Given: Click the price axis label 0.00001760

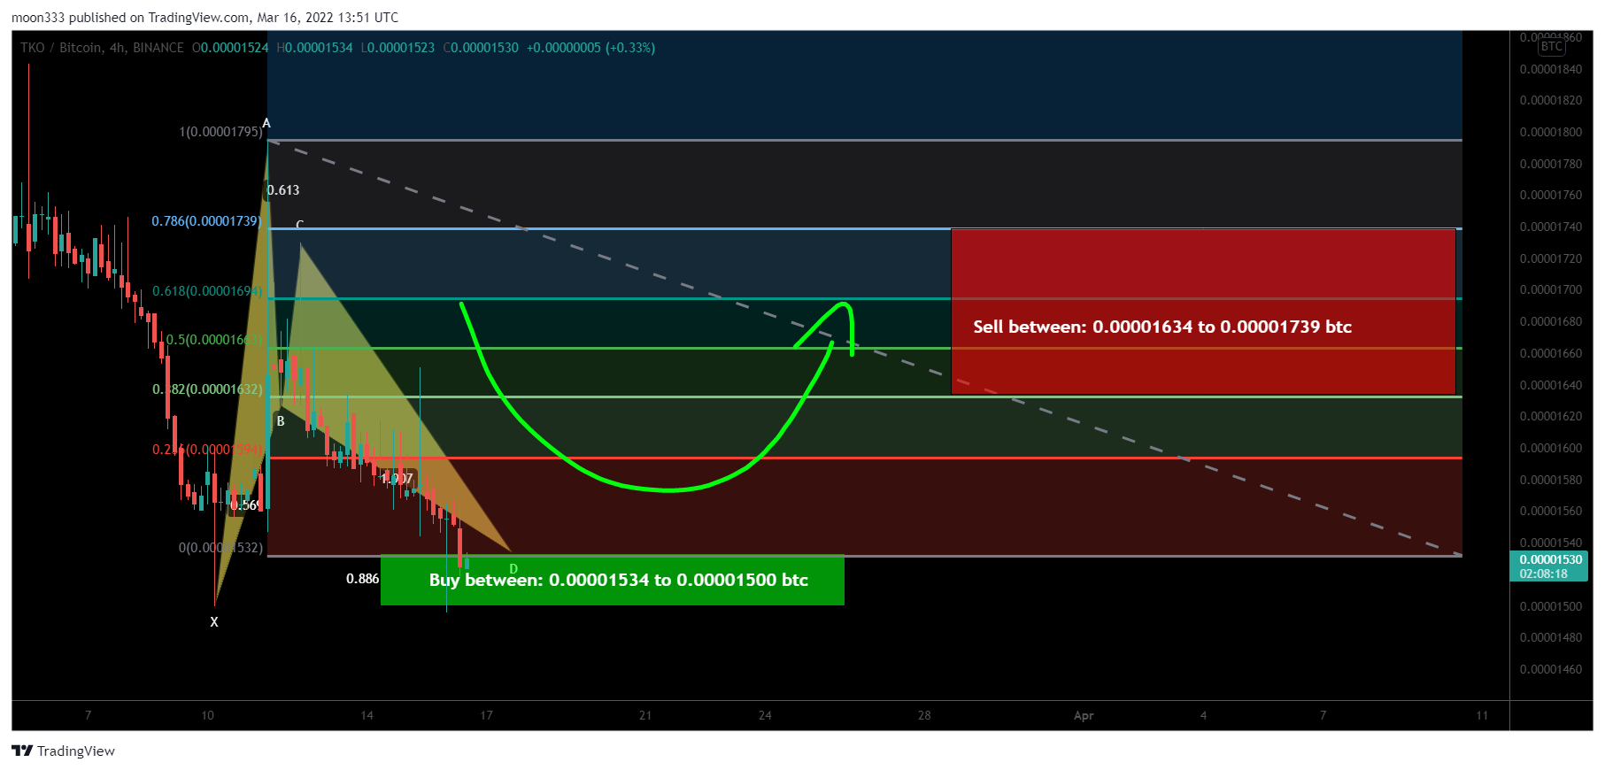Looking at the screenshot, I should click(1550, 195).
